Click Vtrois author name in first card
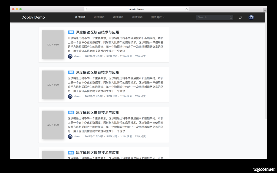 [x=77, y=56]
